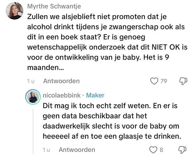Expand the truncated text at 'maanden...'

46,68
